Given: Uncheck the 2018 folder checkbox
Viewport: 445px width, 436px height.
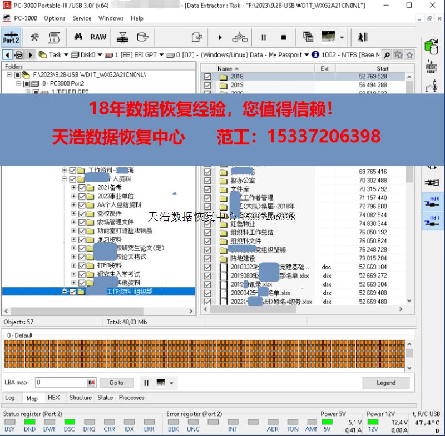Looking at the screenshot, I should coord(208,77).
